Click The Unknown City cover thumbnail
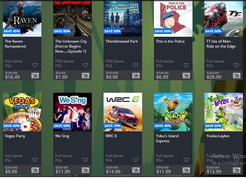This screenshot has height=178, width=246. click(72, 19)
